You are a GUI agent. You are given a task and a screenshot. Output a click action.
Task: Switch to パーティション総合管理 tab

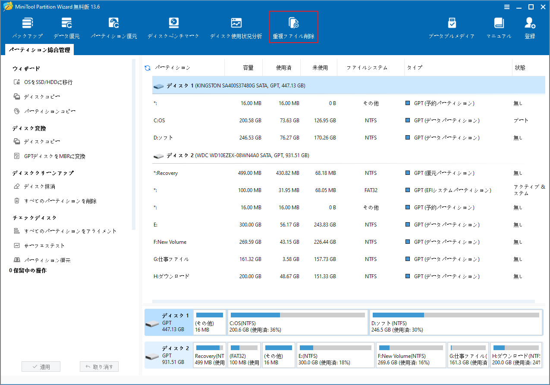pyautogui.click(x=40, y=50)
